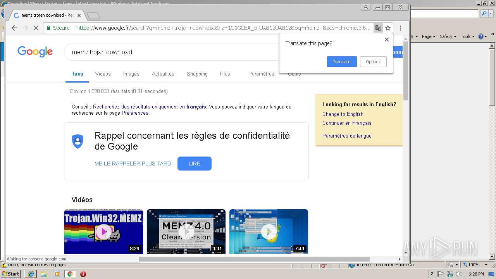The height and width of the screenshot is (279, 496).
Task: Open the Shopping tab
Action: point(197,74)
